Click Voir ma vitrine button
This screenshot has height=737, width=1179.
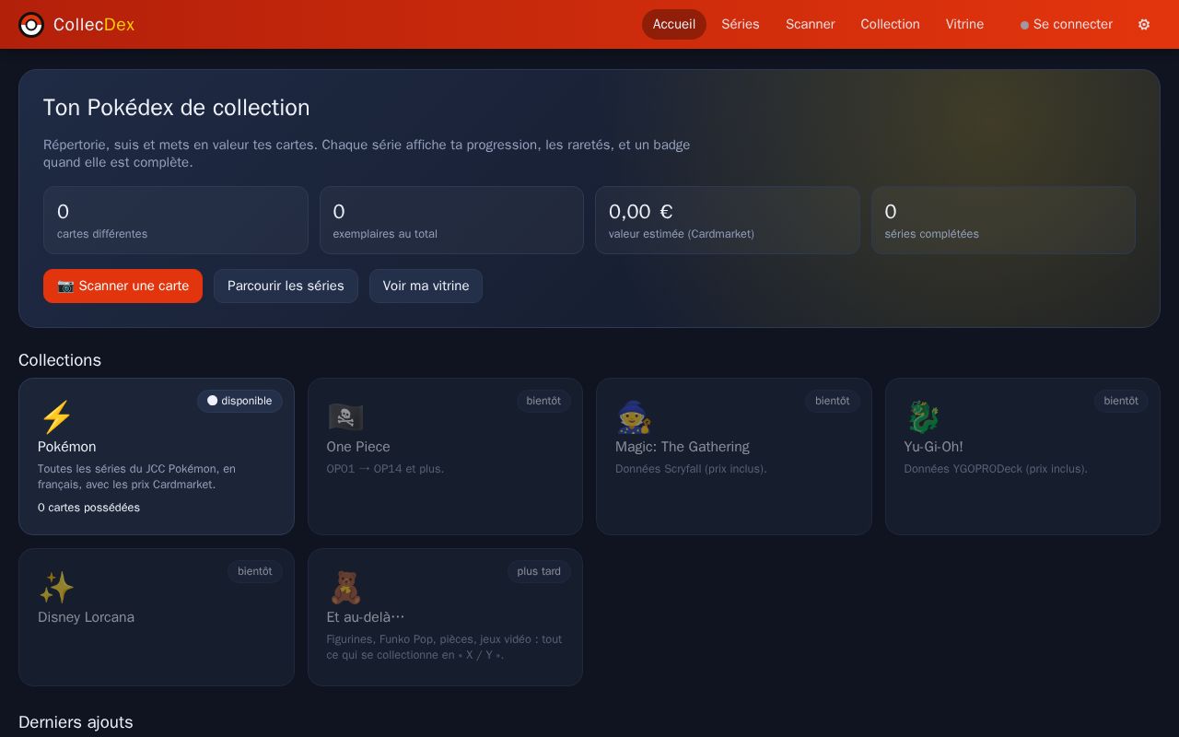[426, 286]
